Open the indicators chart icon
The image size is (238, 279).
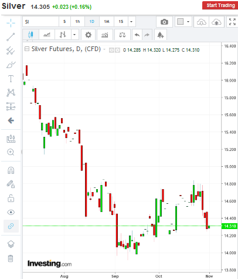click(x=105, y=35)
